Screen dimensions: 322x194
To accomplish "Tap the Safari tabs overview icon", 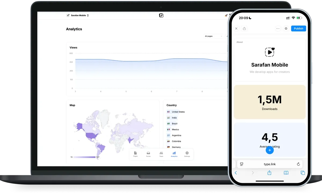I will tap(303, 173).
